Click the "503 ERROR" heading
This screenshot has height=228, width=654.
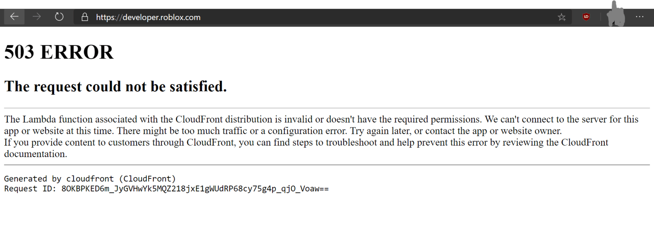coord(59,52)
